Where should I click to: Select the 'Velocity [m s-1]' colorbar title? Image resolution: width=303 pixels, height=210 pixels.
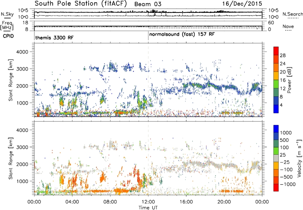click(x=299, y=158)
